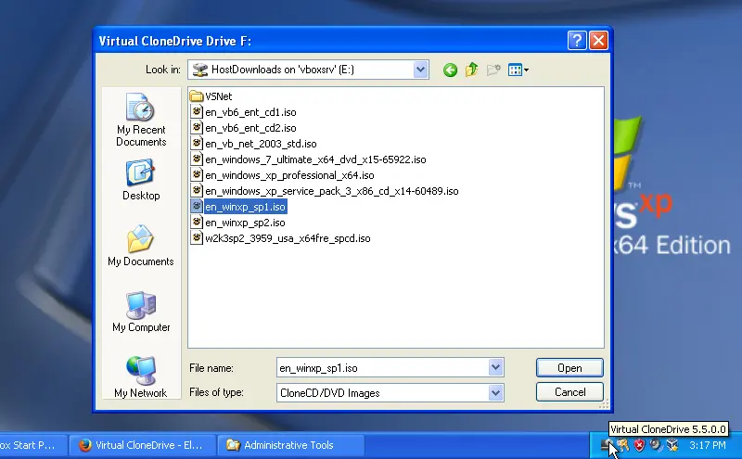The image size is (742, 459).
Task: Select w2k3sp2_3959_usa_x64fre_spcd.iso icon
Action: (x=197, y=237)
